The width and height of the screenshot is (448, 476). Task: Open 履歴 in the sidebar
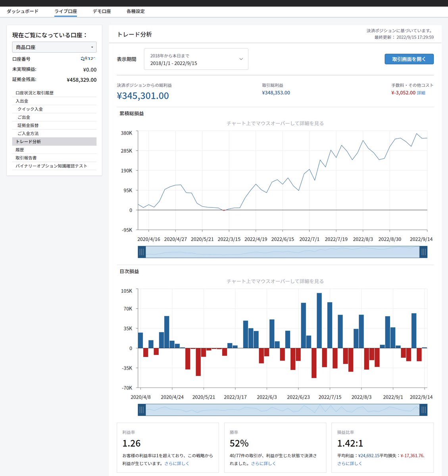pyautogui.click(x=54, y=150)
